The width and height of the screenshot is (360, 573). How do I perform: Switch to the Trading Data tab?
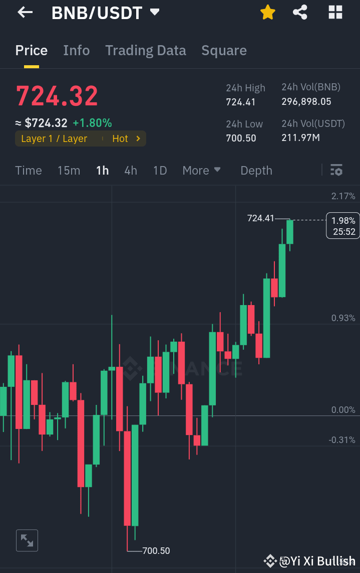point(146,50)
